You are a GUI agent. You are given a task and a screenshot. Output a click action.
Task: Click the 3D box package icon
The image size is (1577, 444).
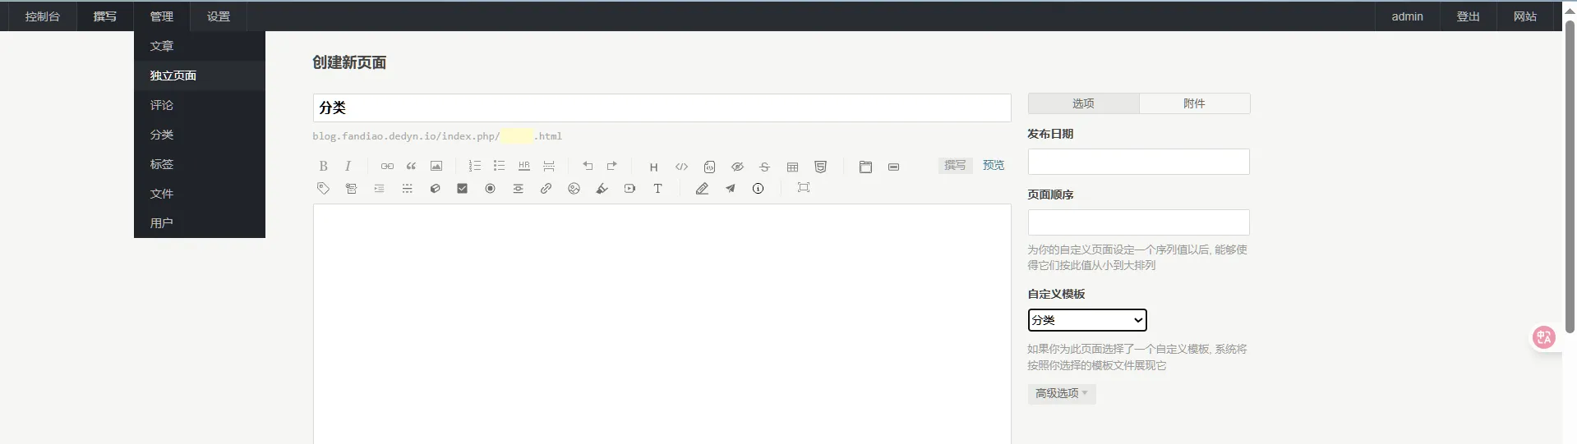pos(436,188)
